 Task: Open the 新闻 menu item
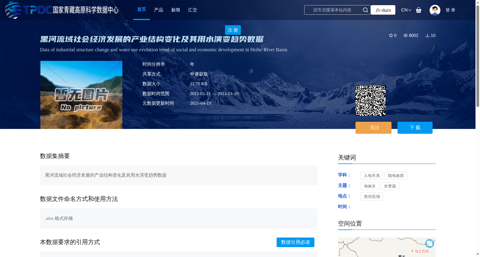pyautogui.click(x=175, y=10)
